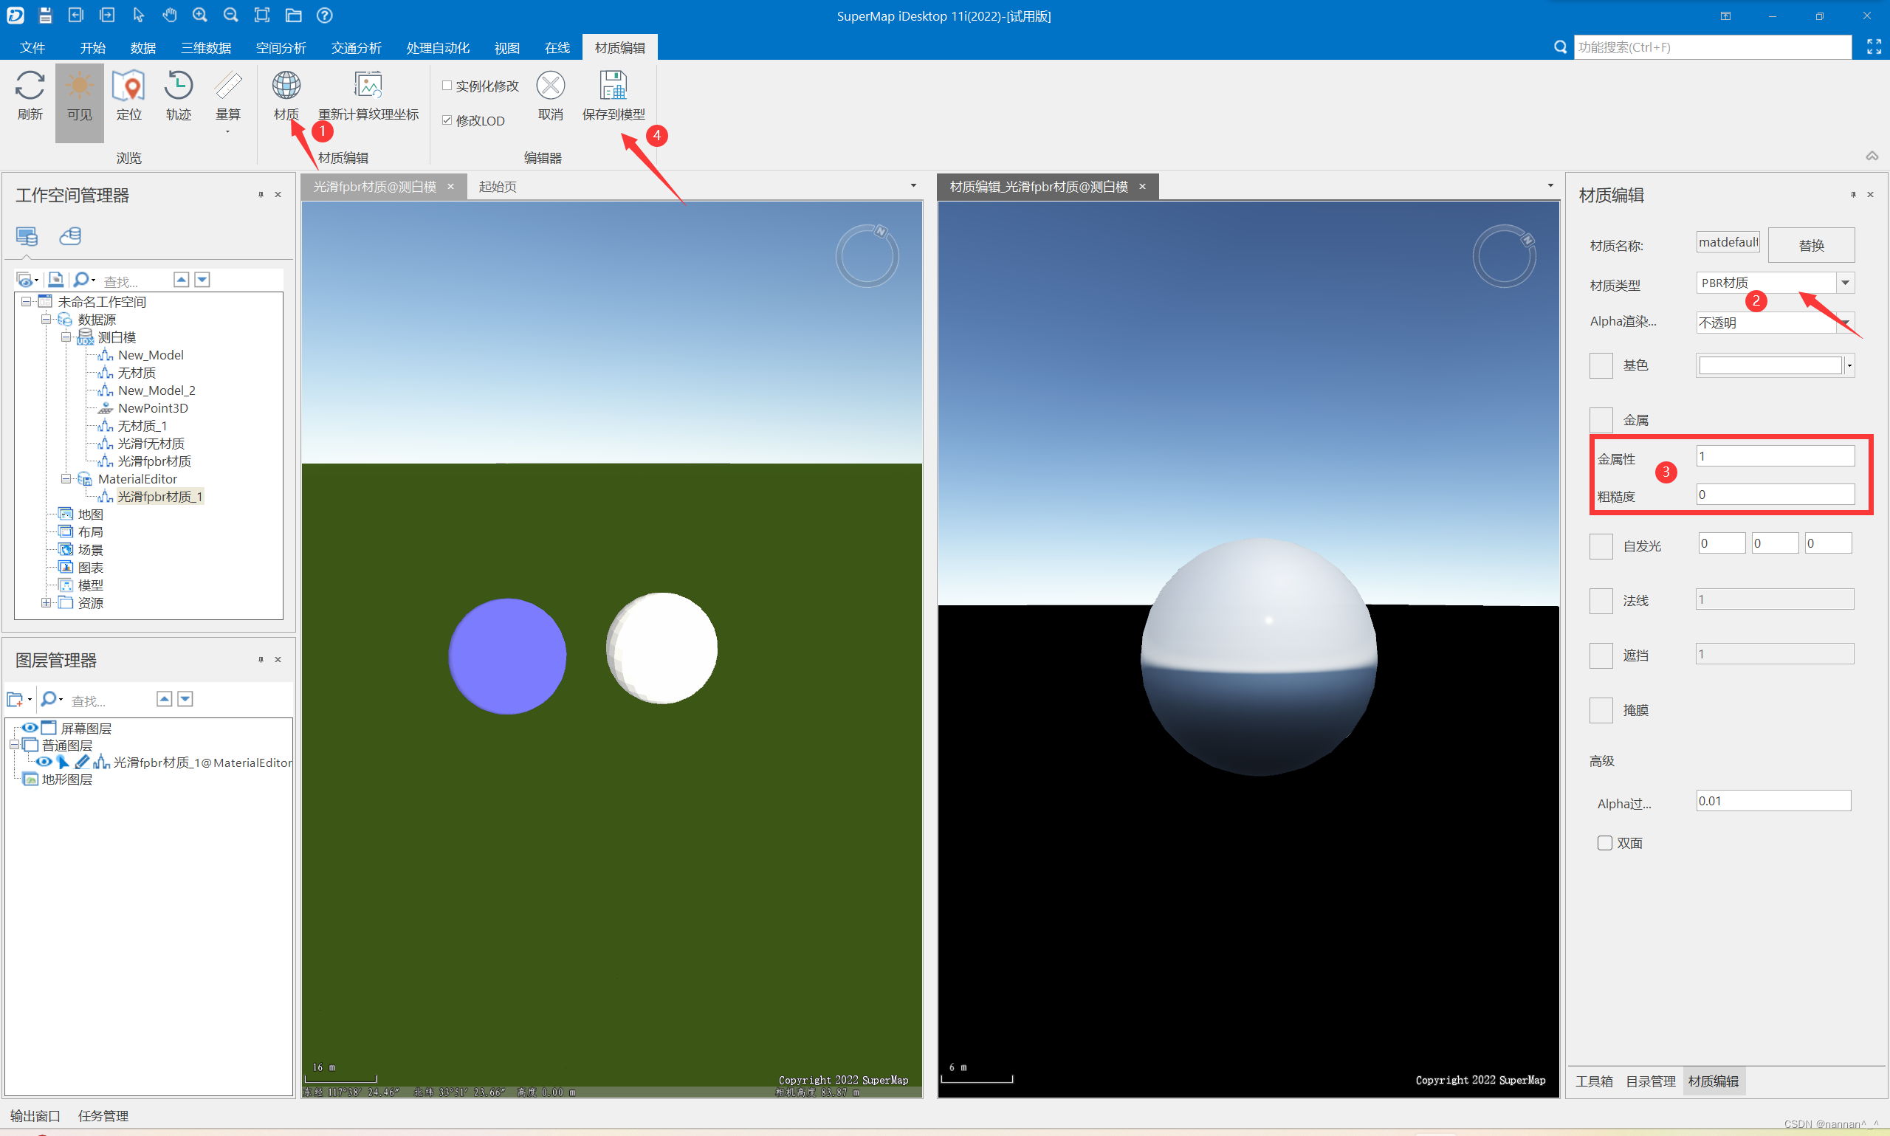The image size is (1890, 1136).
Task: Click 保存到模型 save icon
Action: (614, 86)
